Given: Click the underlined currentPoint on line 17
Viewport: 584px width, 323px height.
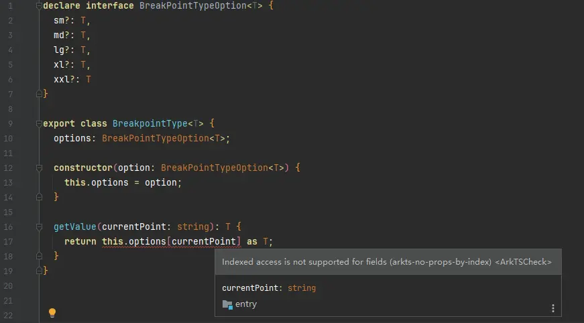Looking at the screenshot, I should click(x=204, y=241).
